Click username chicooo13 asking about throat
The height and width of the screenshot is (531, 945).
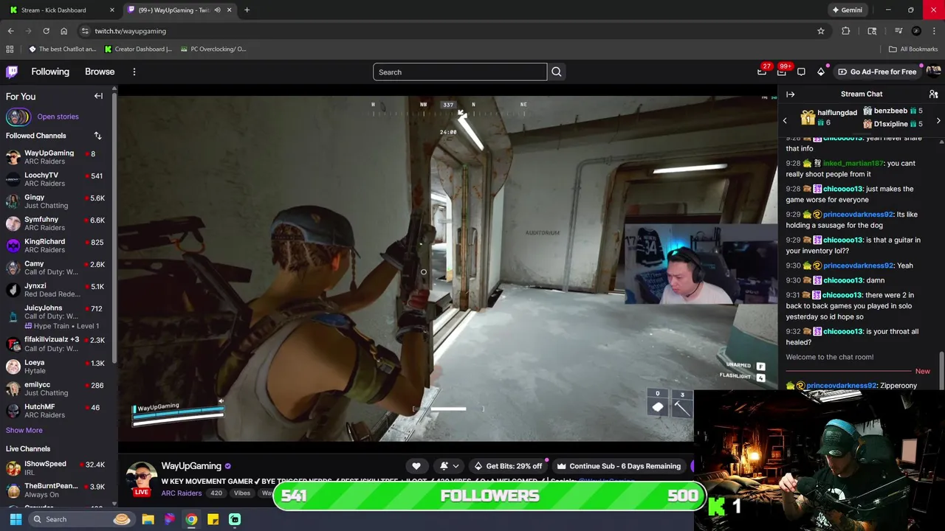(x=842, y=331)
